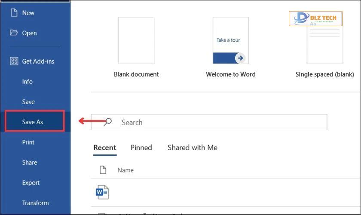Click the magnifier icon in Search box
This screenshot has width=361, height=215.
[x=107, y=122]
